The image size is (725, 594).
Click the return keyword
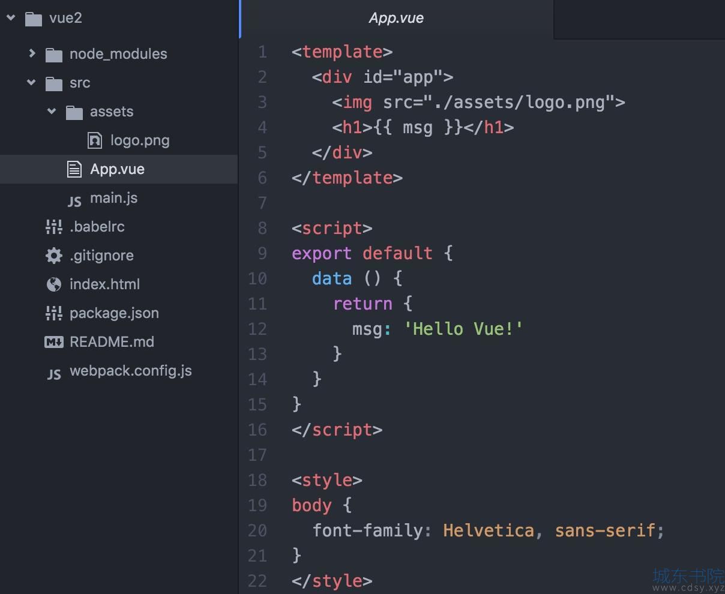[x=362, y=304]
